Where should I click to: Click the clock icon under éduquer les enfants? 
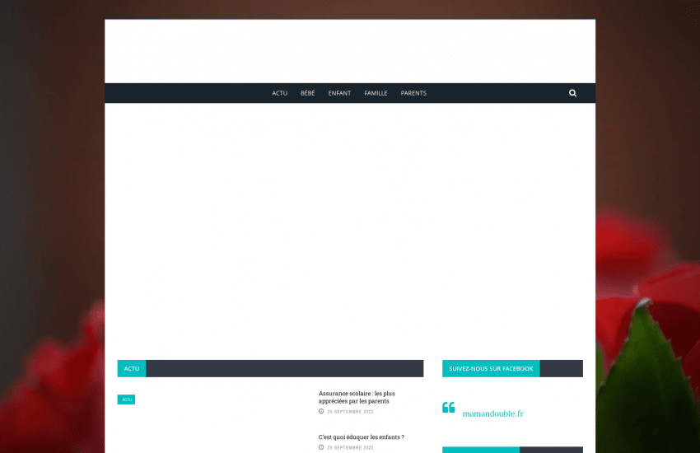[x=321, y=447]
